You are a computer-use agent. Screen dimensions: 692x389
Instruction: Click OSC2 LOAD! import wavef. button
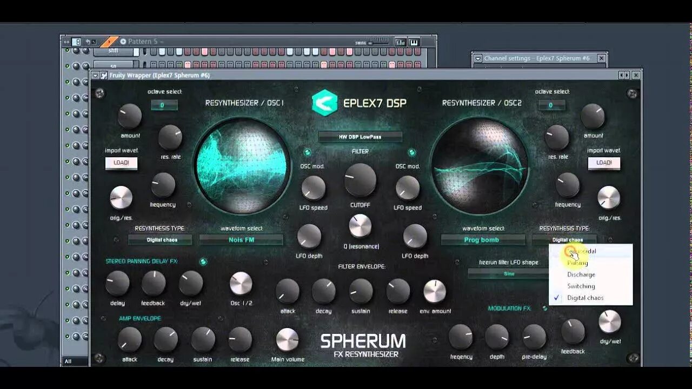(604, 163)
